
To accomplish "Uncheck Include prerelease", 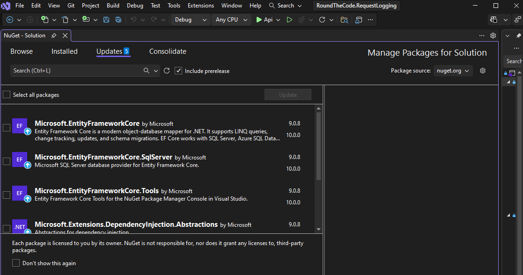I will [178, 71].
